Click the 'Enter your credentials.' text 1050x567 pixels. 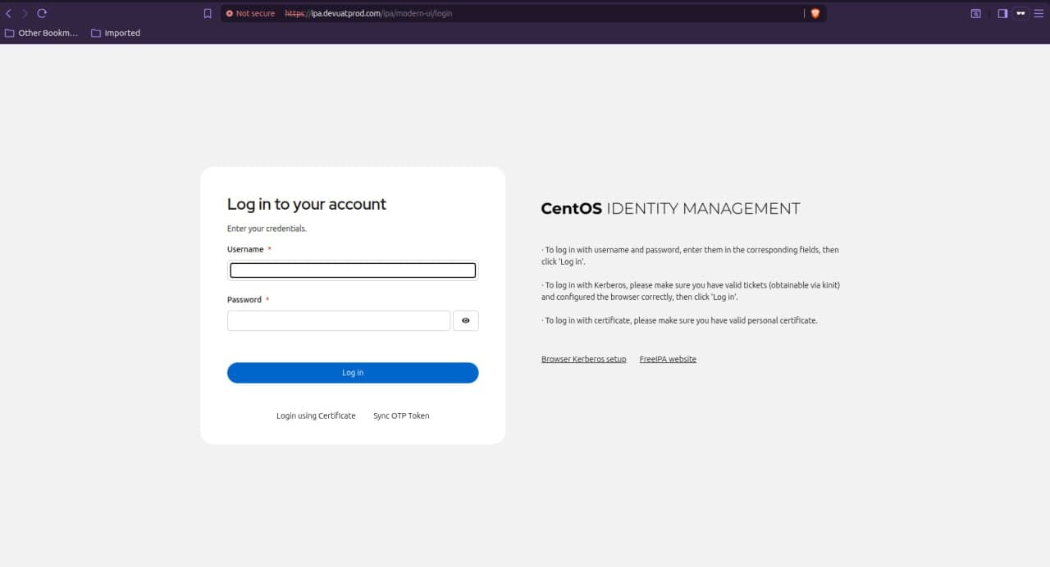pos(267,229)
